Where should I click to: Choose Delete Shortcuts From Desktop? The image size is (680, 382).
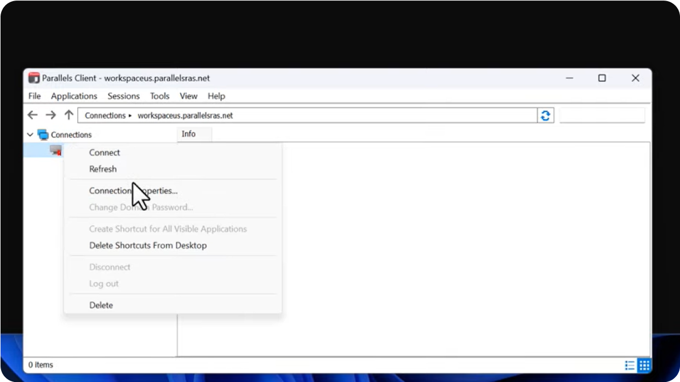coord(148,245)
